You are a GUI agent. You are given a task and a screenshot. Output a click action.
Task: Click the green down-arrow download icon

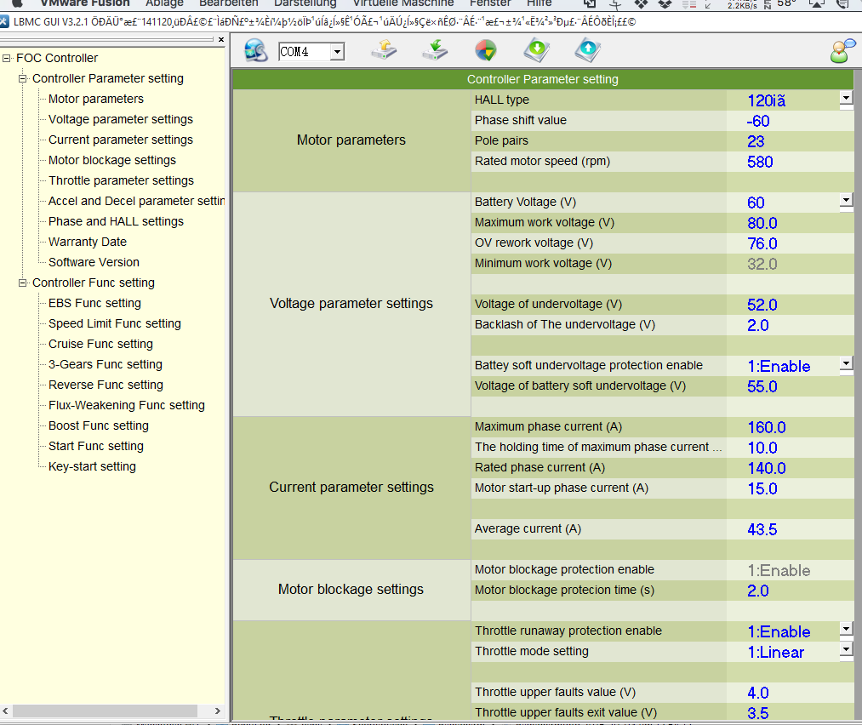[x=536, y=51]
